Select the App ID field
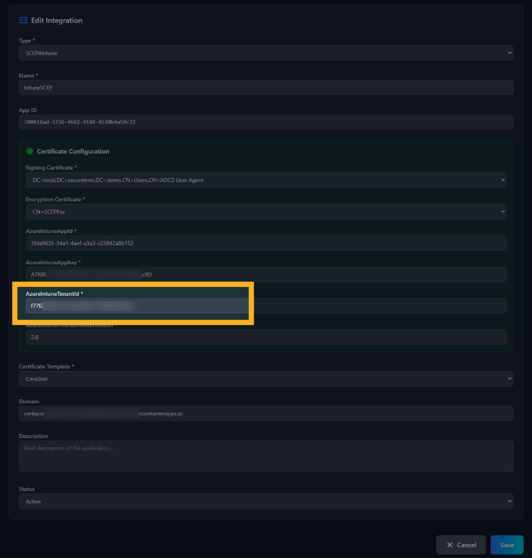This screenshot has width=532, height=558. pyautogui.click(x=266, y=122)
